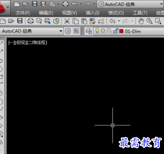Undo using quick access toolbar arrow

(x=75, y=4)
